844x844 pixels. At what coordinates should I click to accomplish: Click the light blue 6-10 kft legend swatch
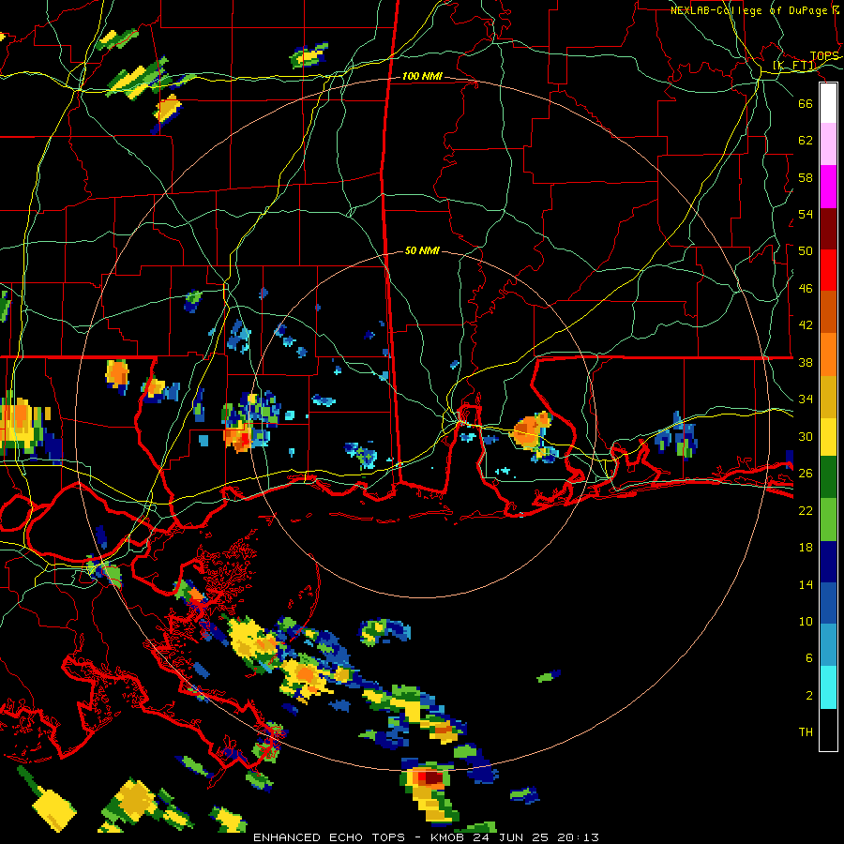tap(828, 645)
